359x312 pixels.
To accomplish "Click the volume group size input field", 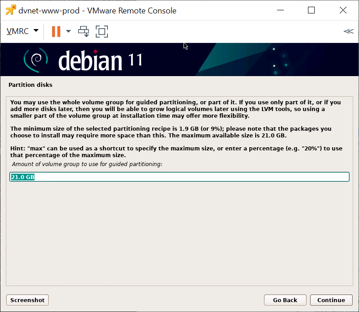I will [179, 177].
